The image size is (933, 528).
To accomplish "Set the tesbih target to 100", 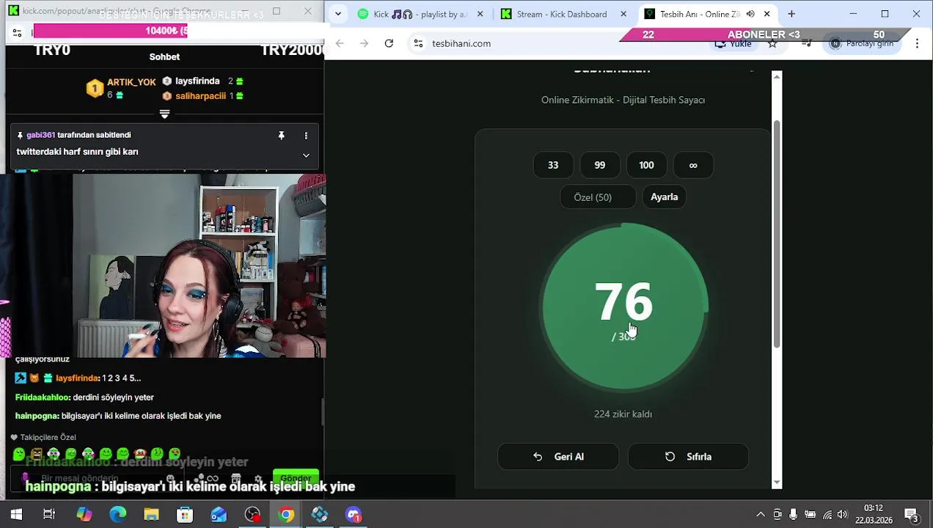I will point(646,165).
